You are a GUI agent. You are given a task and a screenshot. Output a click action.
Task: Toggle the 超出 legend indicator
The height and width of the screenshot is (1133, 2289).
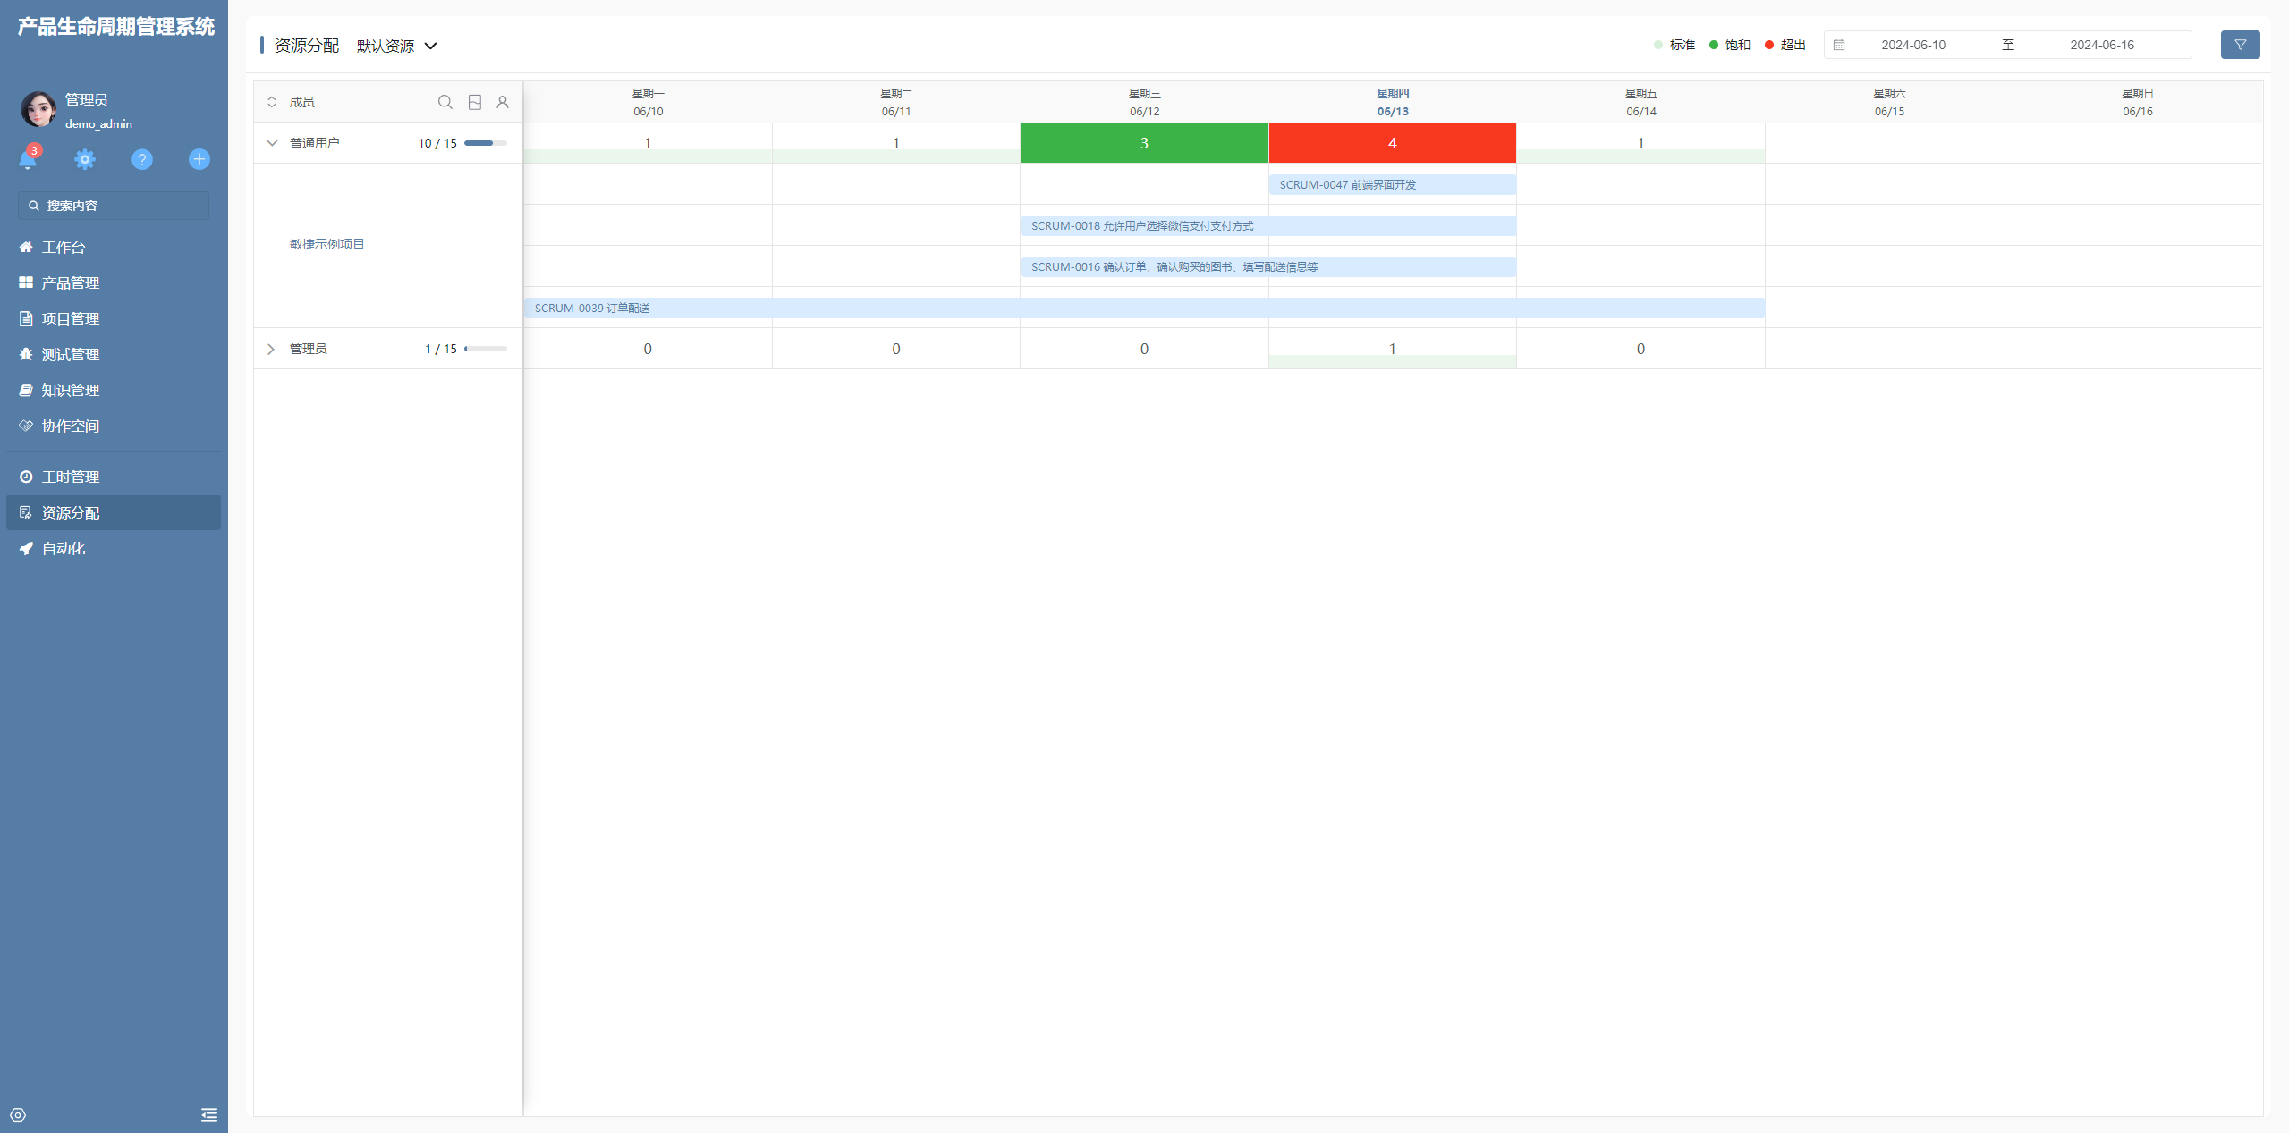coord(1785,45)
